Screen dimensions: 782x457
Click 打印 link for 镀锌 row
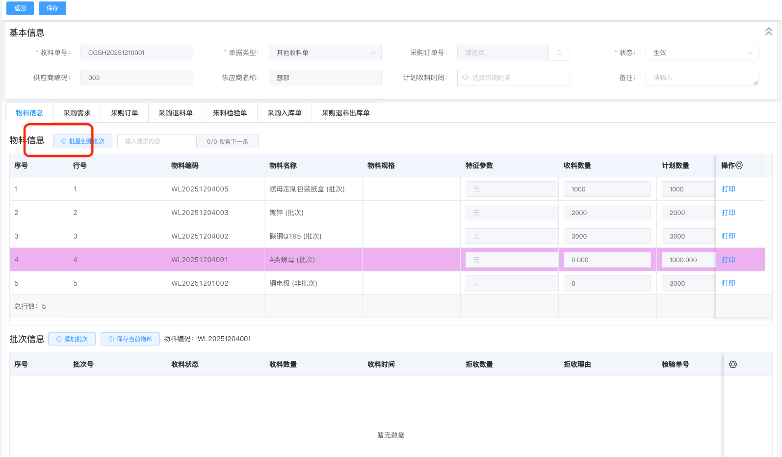tap(728, 213)
